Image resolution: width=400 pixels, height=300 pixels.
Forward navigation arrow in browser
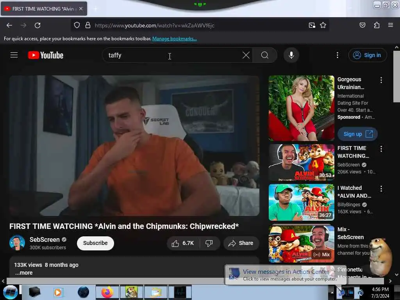pyautogui.click(x=23, y=25)
